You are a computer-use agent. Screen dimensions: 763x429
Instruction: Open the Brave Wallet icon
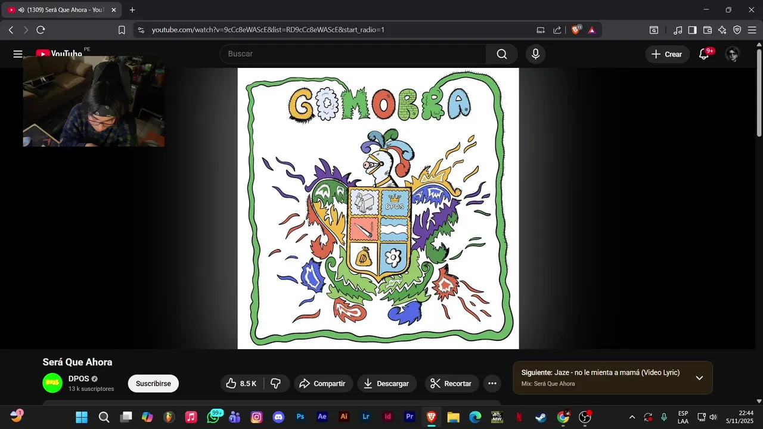coord(708,30)
